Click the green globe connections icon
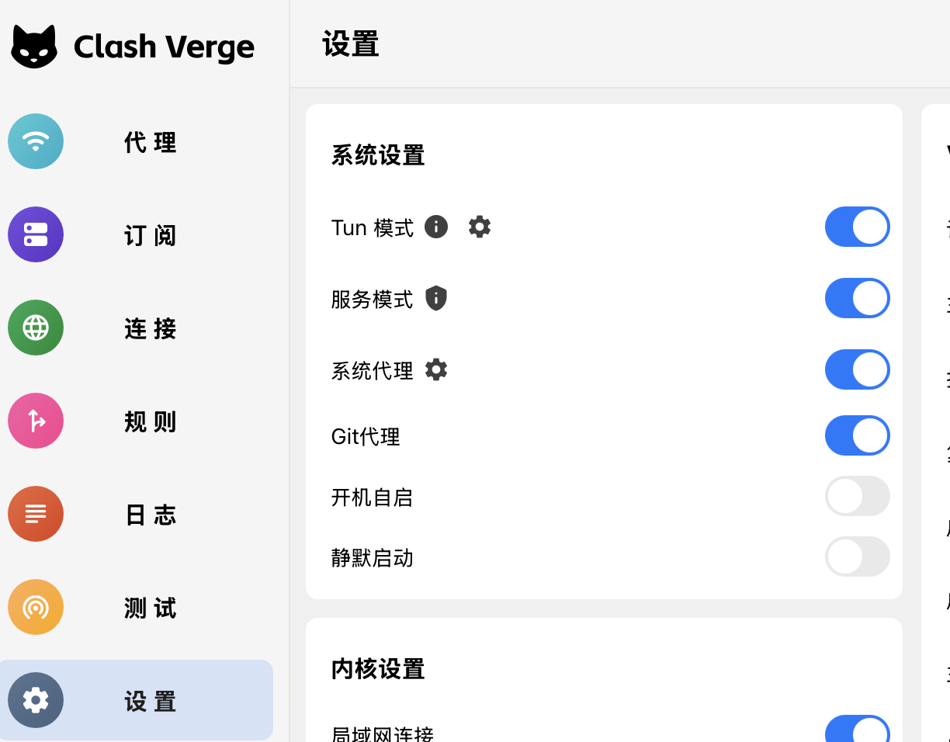 [36, 328]
